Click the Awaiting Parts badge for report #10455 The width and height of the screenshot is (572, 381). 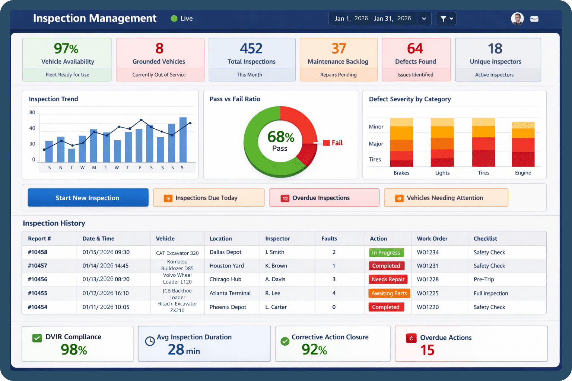[x=389, y=293]
